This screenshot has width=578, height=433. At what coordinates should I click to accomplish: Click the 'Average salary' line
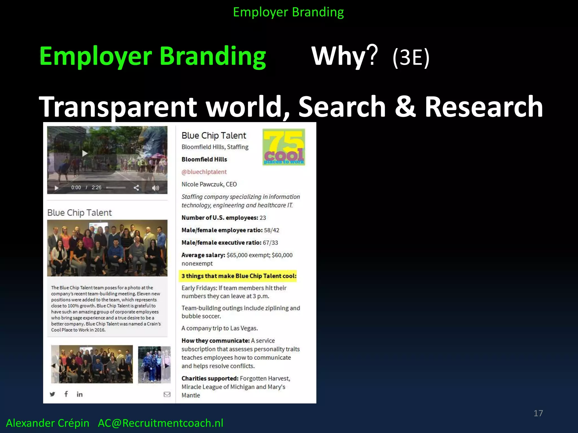(237, 259)
